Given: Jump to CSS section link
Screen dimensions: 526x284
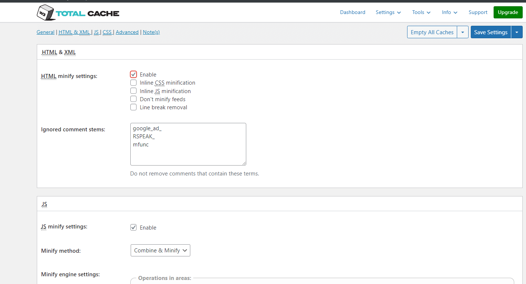Looking at the screenshot, I should pos(107,32).
